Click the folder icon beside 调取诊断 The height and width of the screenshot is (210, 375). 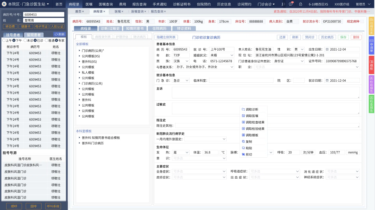coord(243,109)
